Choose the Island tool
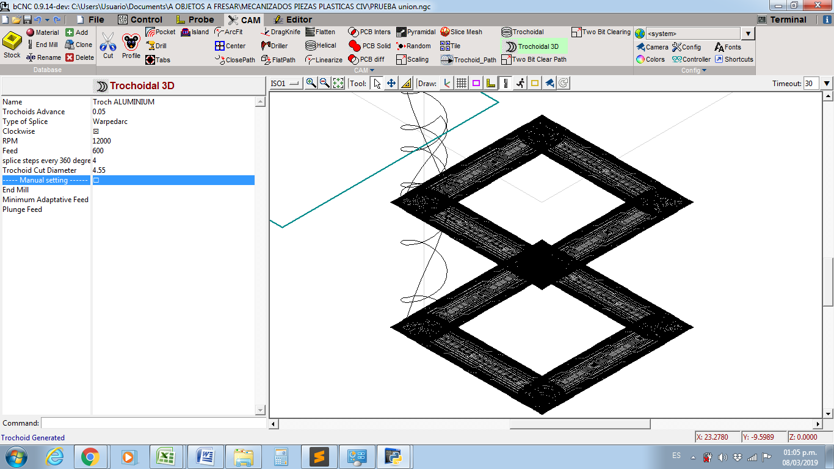Viewport: 834px width, 469px height. 195,32
